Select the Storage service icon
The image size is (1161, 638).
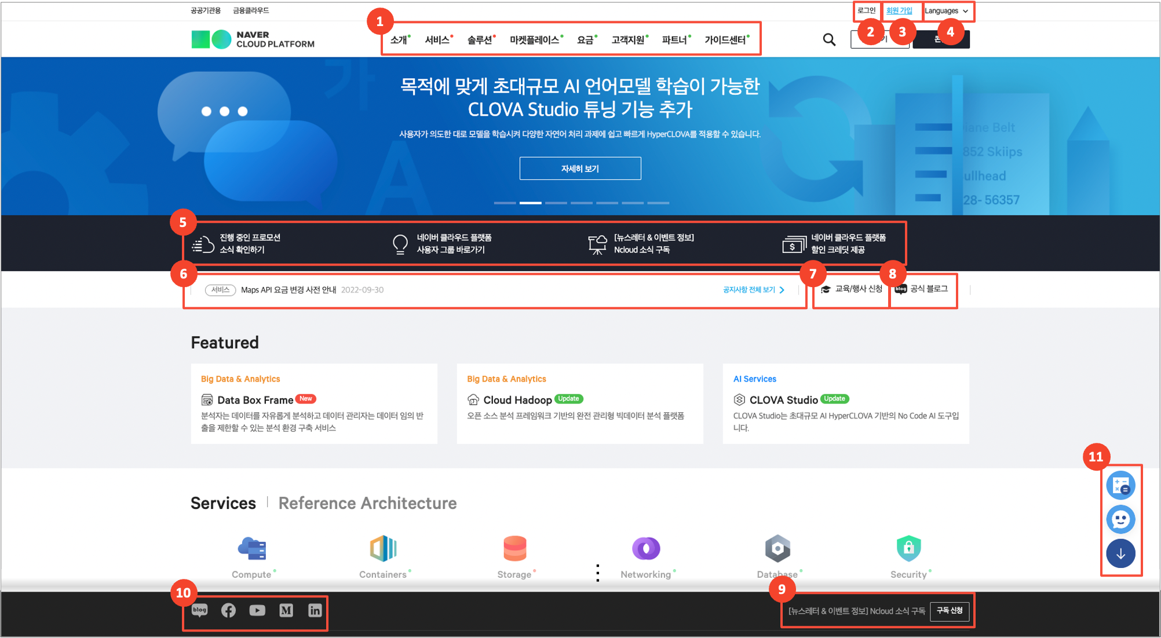(514, 548)
